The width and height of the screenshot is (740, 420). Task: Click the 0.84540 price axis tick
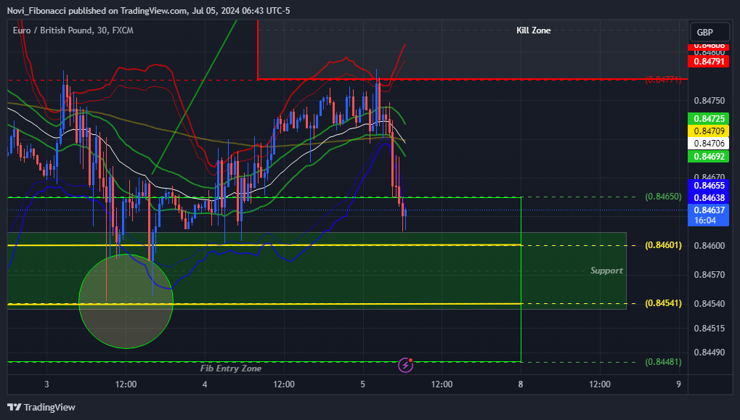pos(709,303)
